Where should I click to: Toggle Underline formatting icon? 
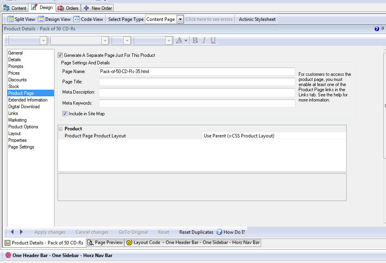[213, 40]
